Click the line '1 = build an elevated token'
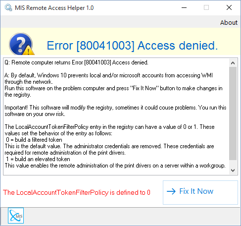Viewport: 241px width, 226px height. tap(38, 159)
